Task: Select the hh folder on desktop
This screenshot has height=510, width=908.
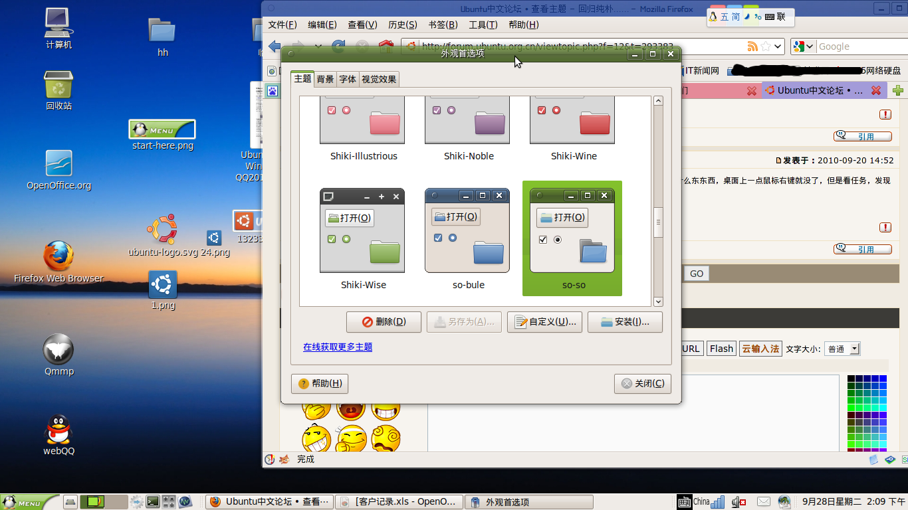Action: pyautogui.click(x=162, y=35)
